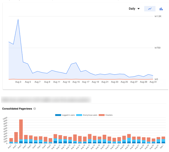Select the Aug 25 pageviews bar

[129, 139]
